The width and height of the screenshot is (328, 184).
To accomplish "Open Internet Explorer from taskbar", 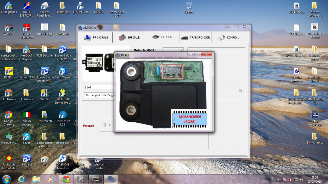I will (22, 179).
